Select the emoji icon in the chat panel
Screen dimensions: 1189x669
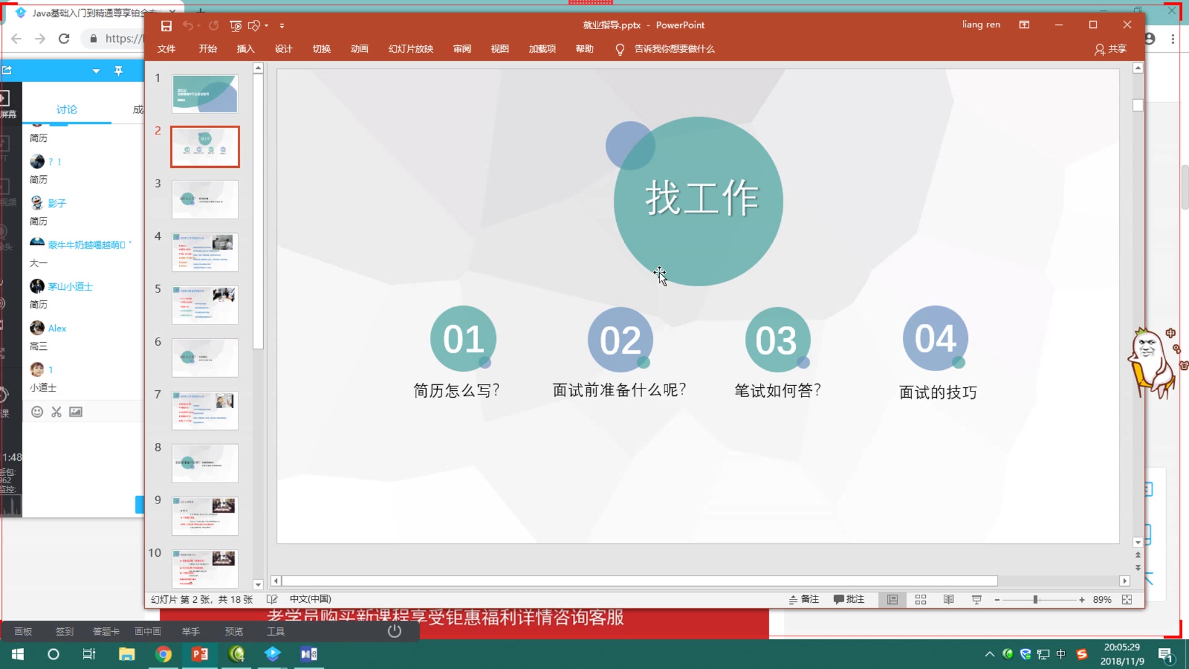(37, 411)
